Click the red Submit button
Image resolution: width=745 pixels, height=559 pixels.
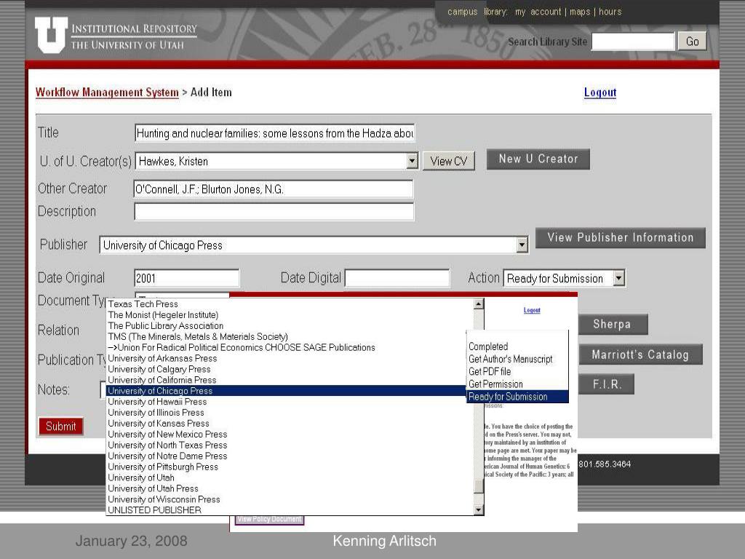[61, 427]
